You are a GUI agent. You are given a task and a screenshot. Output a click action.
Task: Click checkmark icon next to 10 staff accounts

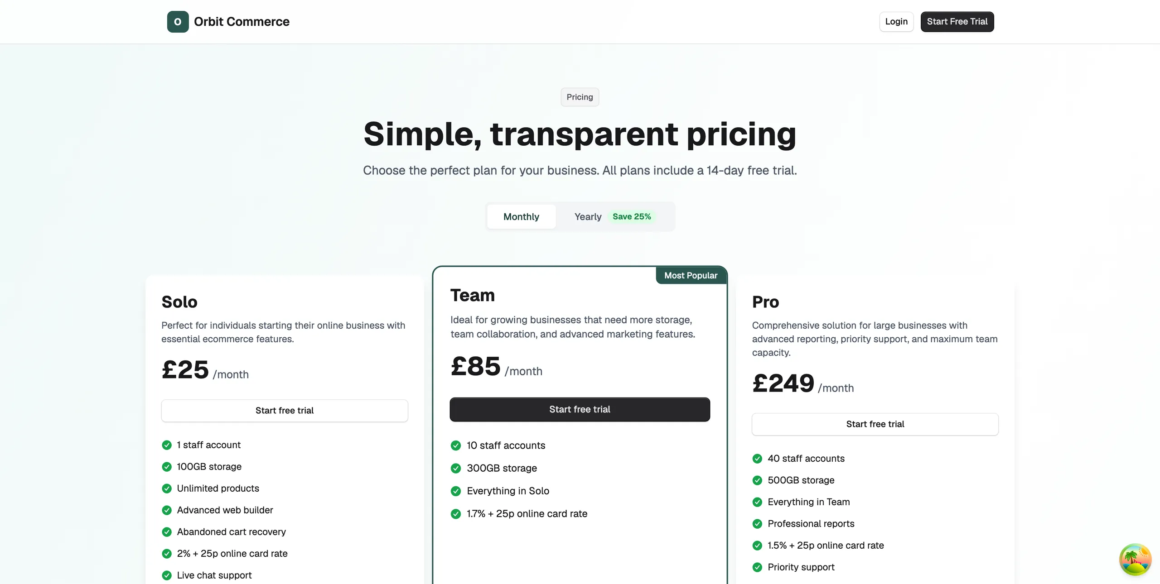[x=456, y=445]
